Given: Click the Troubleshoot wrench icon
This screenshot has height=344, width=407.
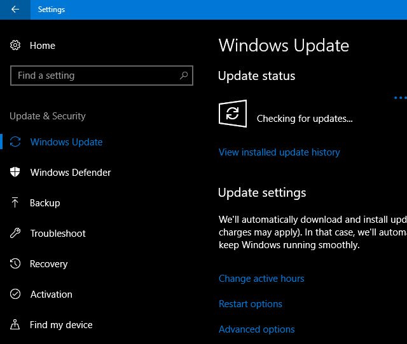Looking at the screenshot, I should coord(15,233).
